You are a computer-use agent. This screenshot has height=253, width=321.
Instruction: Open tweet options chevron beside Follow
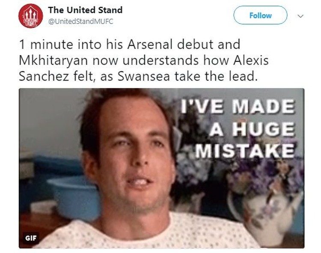pos(300,16)
